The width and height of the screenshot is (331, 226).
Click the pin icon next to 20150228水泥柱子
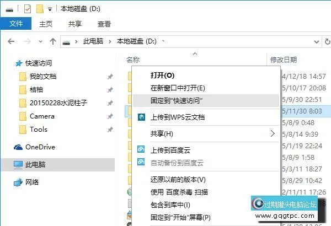coord(110,103)
